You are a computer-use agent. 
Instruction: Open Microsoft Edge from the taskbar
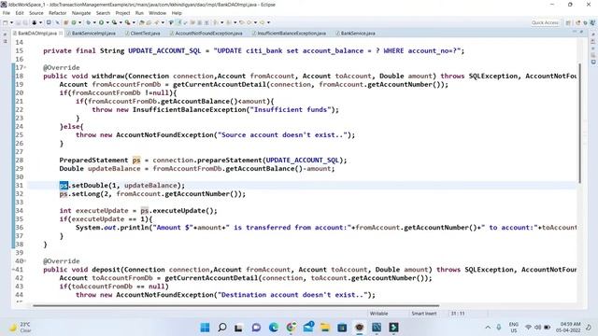tap(274, 328)
